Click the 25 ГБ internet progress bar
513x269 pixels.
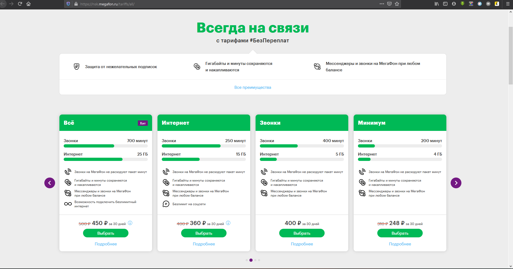click(x=106, y=159)
